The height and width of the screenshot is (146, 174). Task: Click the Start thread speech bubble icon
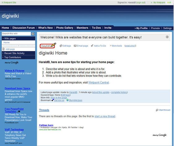157,110
